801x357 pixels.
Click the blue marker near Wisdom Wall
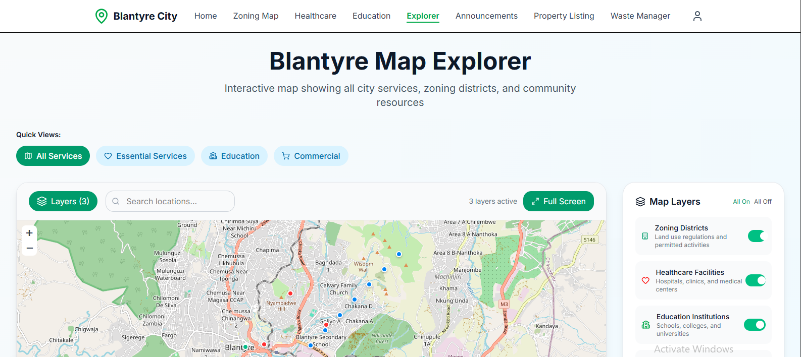384,269
